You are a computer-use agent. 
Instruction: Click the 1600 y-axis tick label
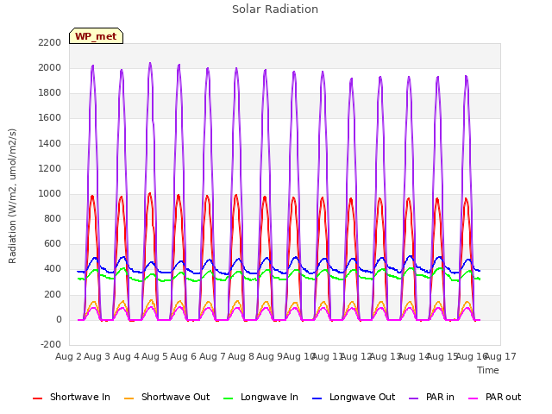50,118
